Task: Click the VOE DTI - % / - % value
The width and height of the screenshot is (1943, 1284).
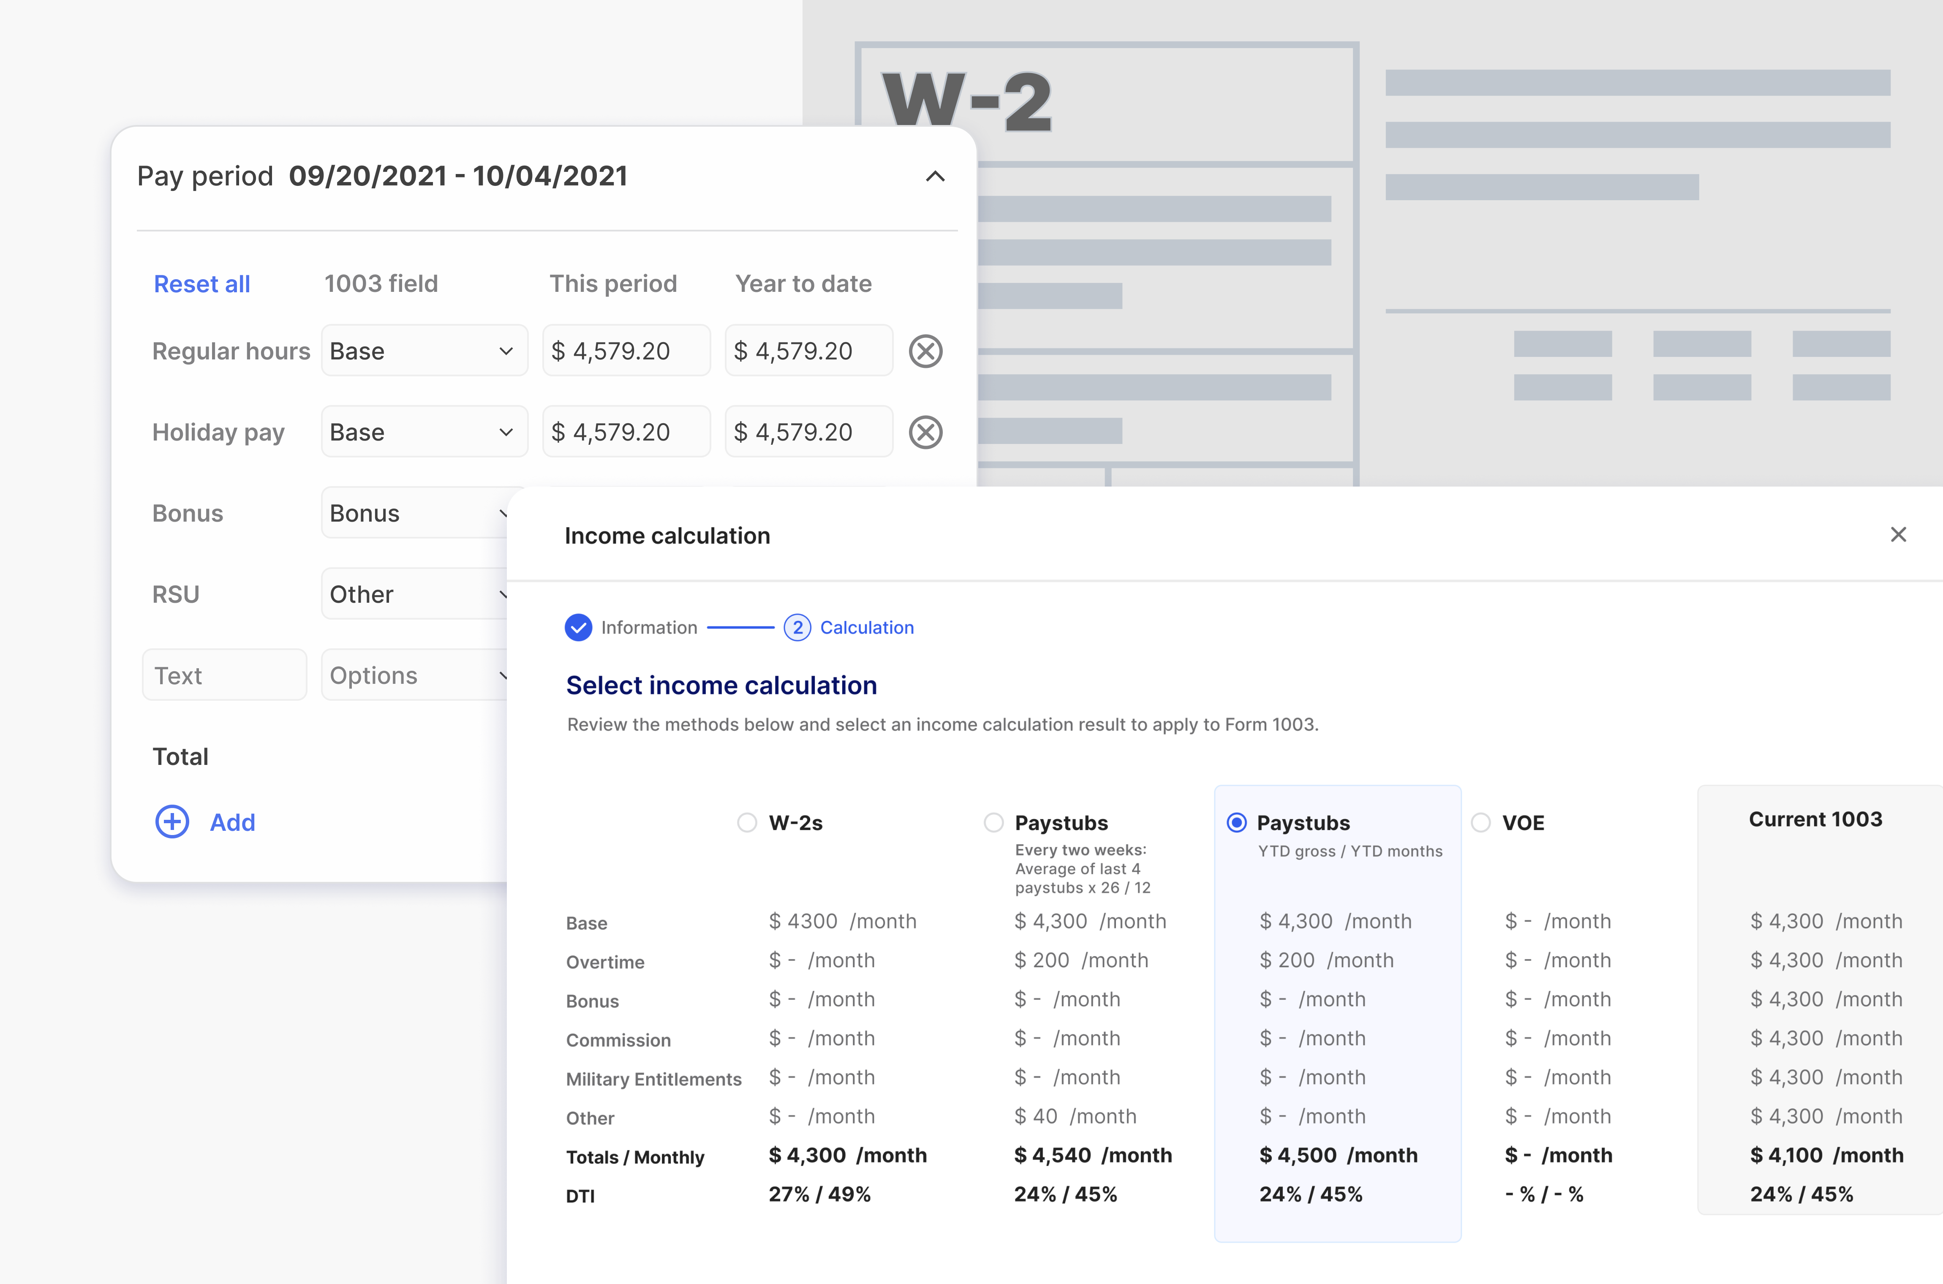Action: coord(1544,1195)
